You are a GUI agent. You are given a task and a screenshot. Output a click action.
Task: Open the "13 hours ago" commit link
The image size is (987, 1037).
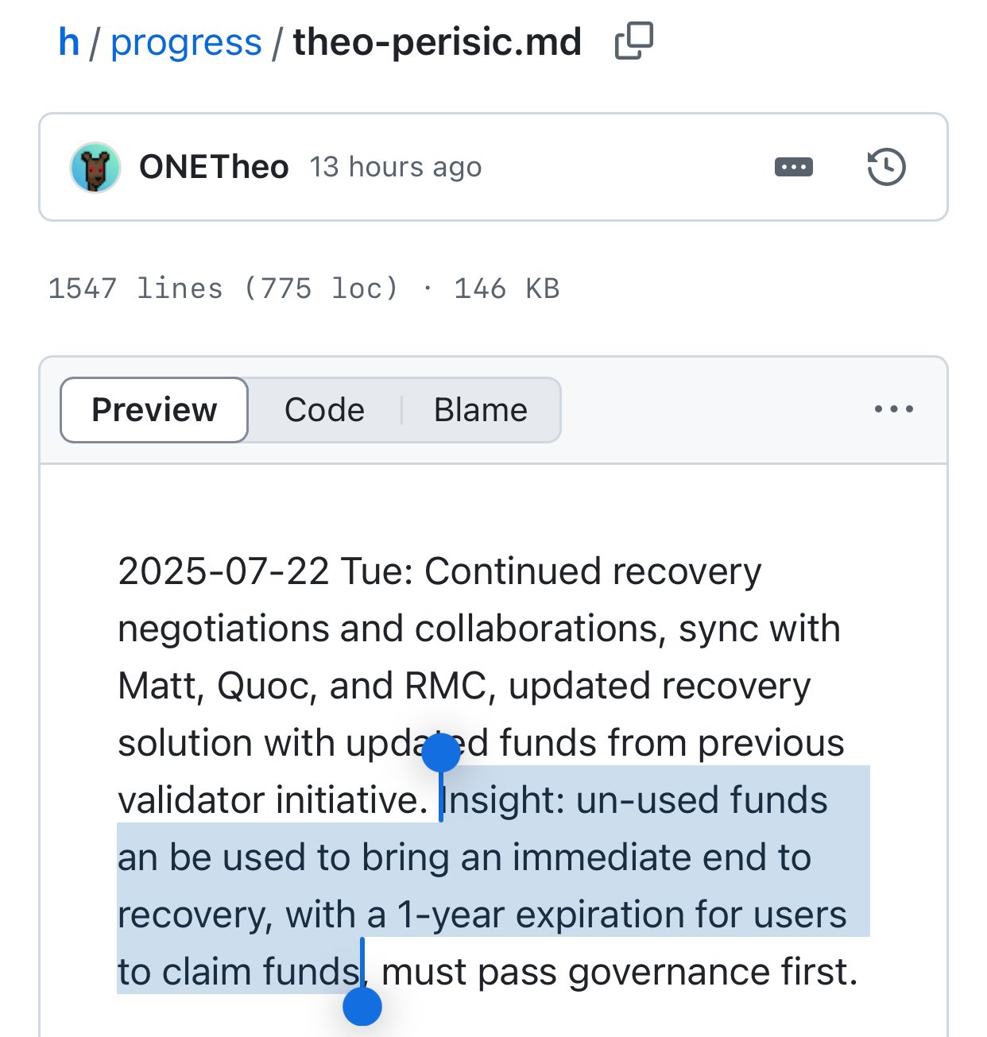tap(395, 167)
